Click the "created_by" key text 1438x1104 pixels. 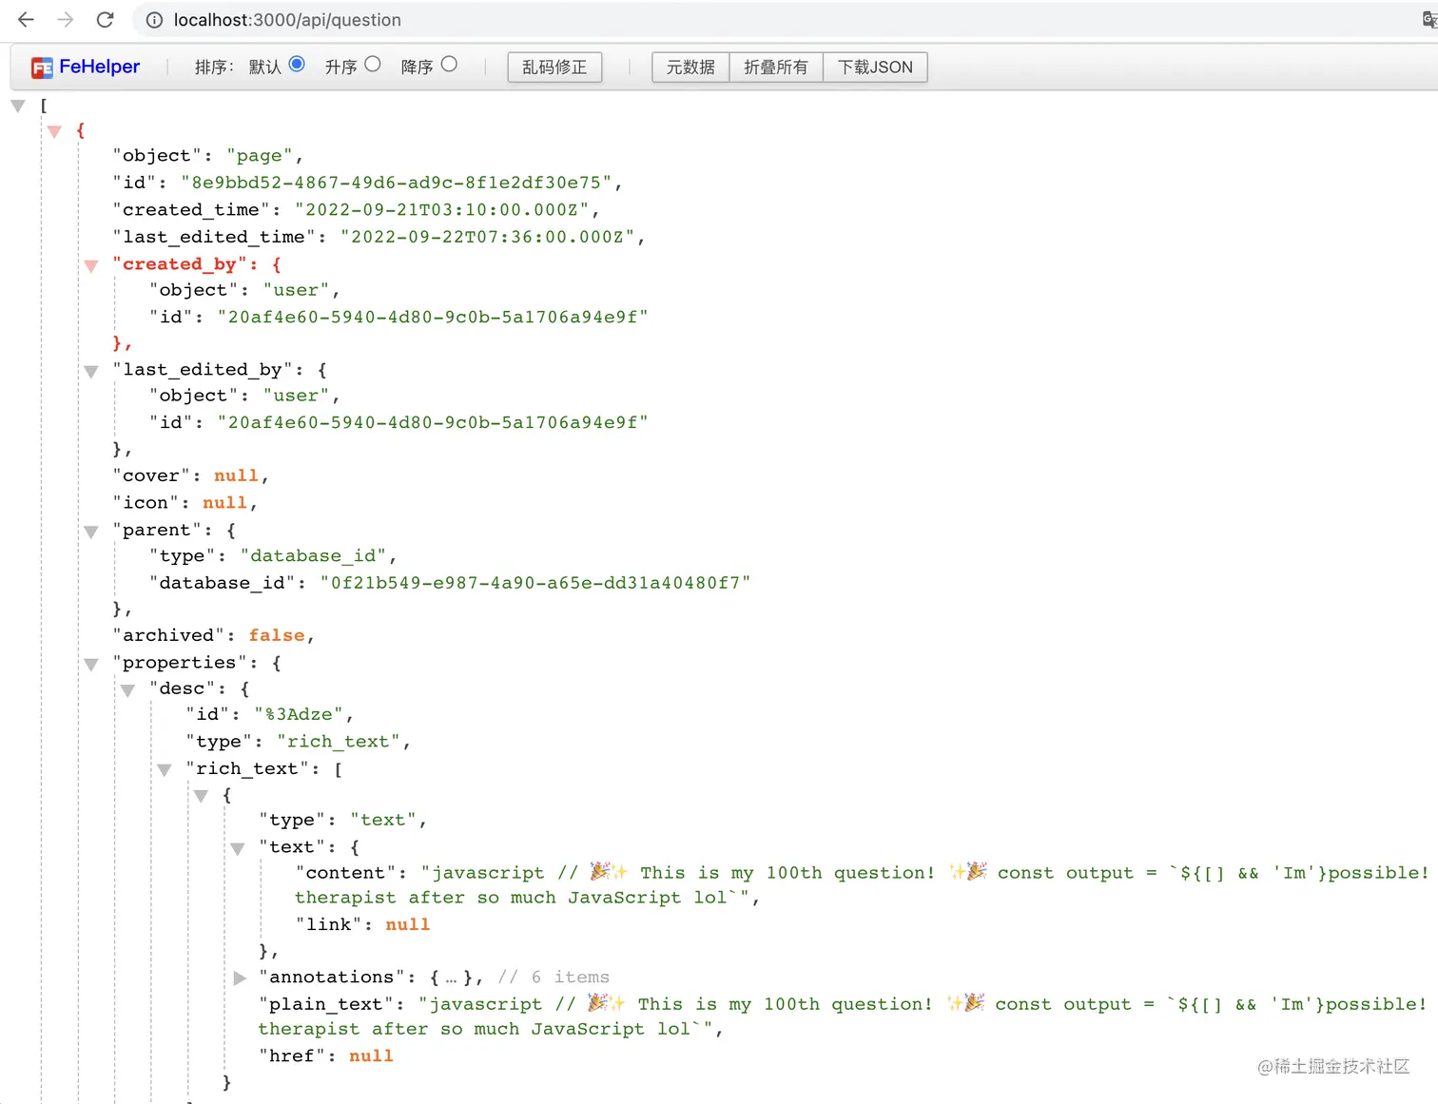(179, 263)
